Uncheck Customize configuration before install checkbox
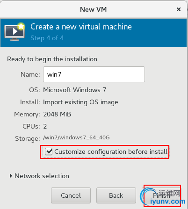The image size is (188, 209). tap(49, 151)
